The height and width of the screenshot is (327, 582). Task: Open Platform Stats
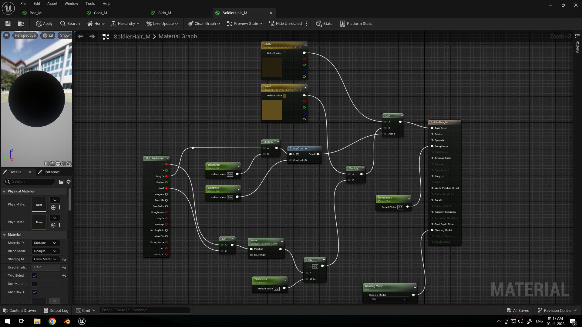point(356,24)
